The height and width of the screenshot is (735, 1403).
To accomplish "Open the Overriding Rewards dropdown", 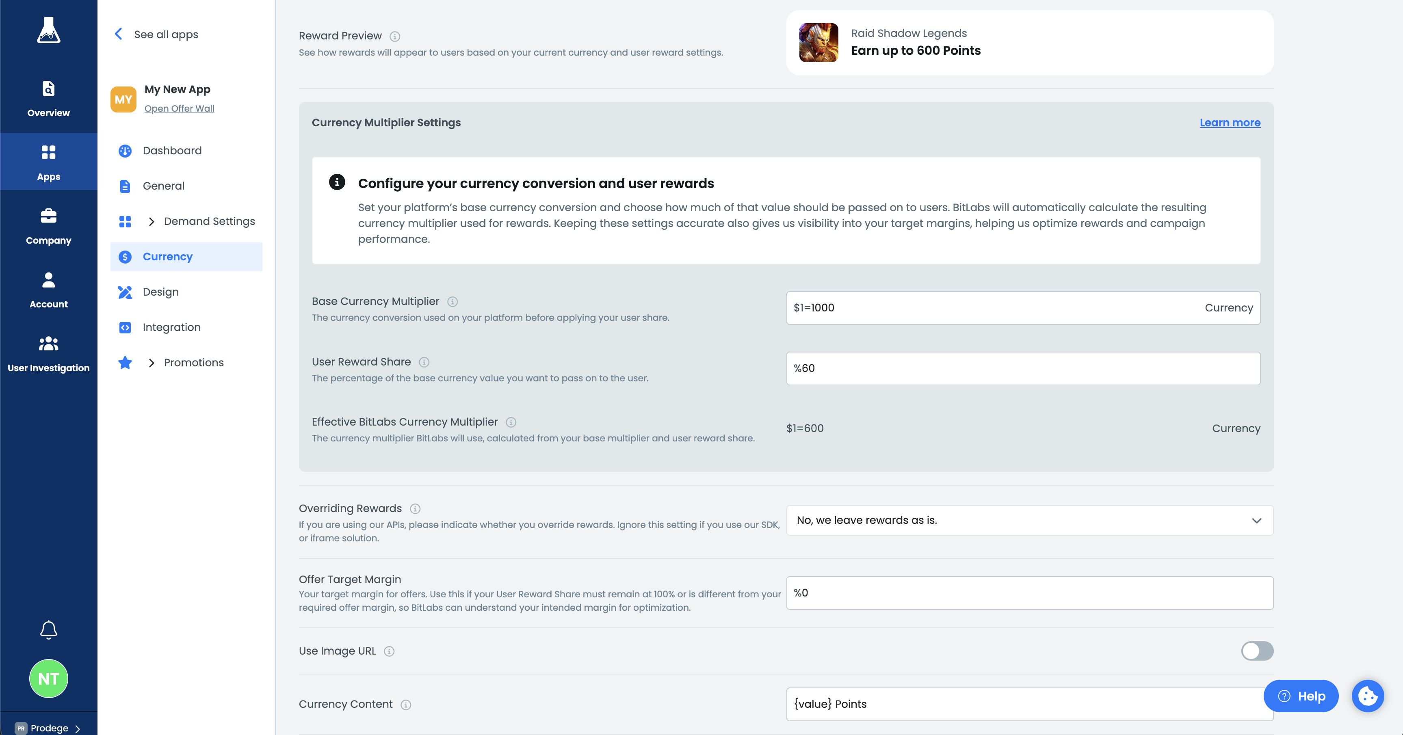I will (1029, 520).
